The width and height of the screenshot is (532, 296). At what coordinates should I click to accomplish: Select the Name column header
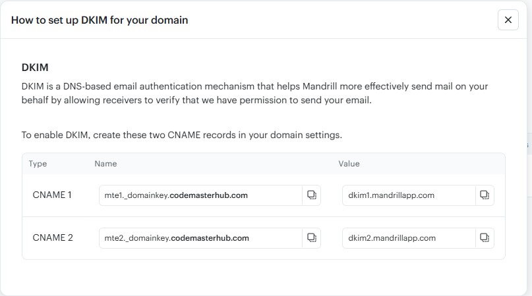pyautogui.click(x=105, y=164)
